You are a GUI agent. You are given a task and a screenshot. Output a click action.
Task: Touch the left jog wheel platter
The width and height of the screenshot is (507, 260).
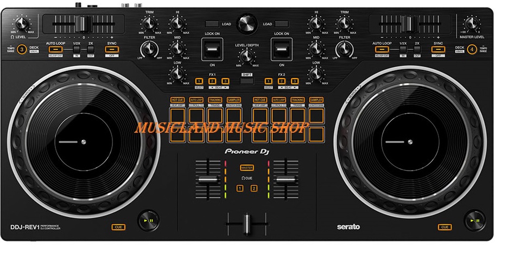(x=84, y=141)
